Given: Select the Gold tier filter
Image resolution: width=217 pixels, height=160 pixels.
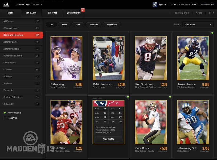Looking at the screenshot, I should 78,25.
